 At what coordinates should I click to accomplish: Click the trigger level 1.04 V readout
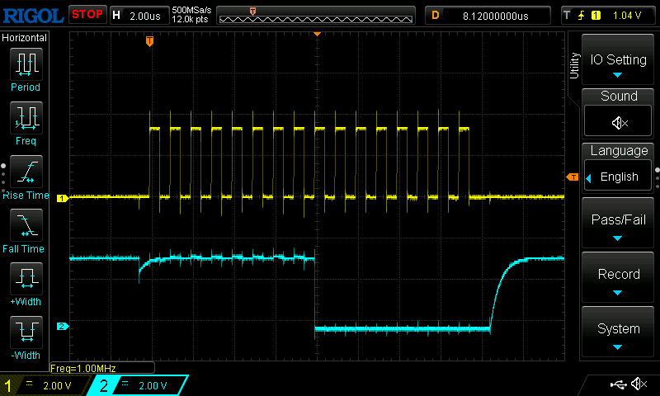(627, 16)
